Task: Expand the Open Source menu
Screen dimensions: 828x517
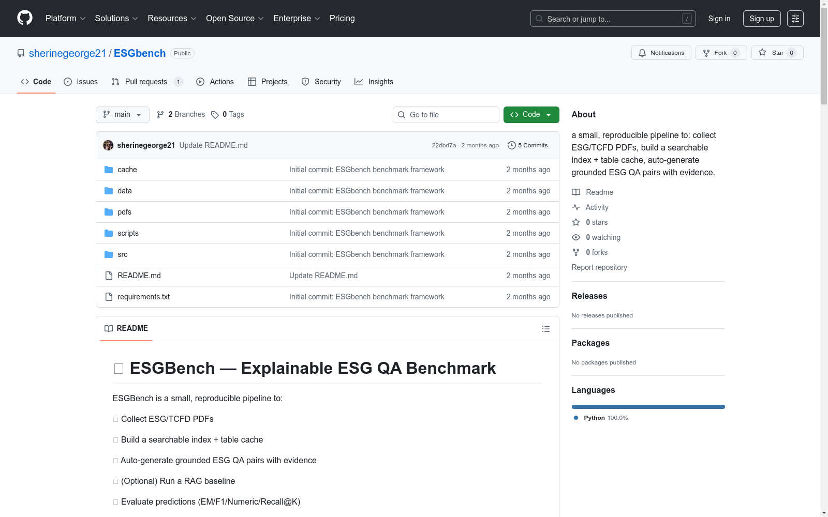Action: (x=235, y=19)
